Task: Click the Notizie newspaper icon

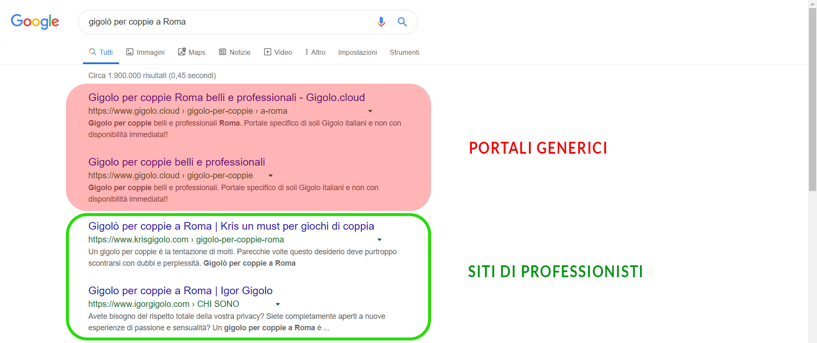Action: [x=223, y=52]
